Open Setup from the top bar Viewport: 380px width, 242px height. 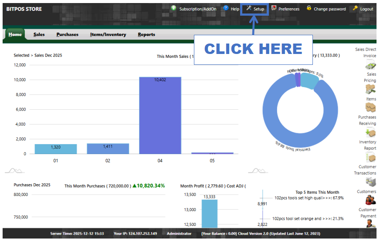255,9
